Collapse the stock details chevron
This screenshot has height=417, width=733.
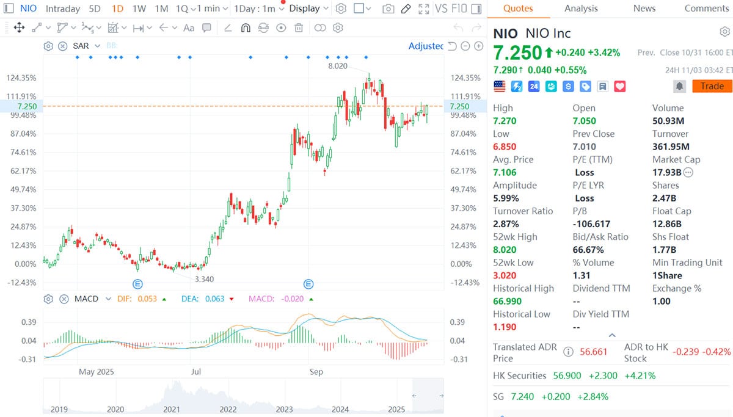611,335
